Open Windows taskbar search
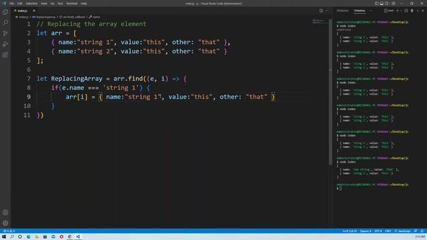The image size is (427, 240). 12,237
